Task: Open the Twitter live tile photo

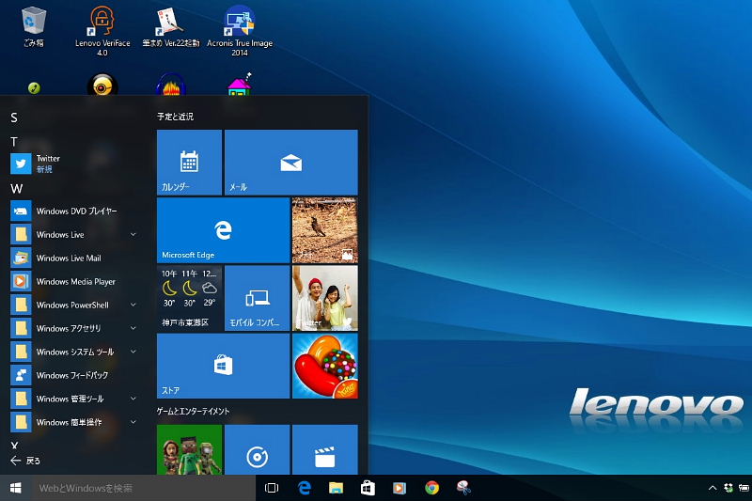Action: (325, 298)
